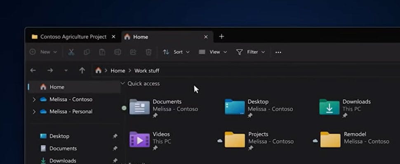Open recent locations chevron dropdown
Screen dimensions: 400x164
66,71
